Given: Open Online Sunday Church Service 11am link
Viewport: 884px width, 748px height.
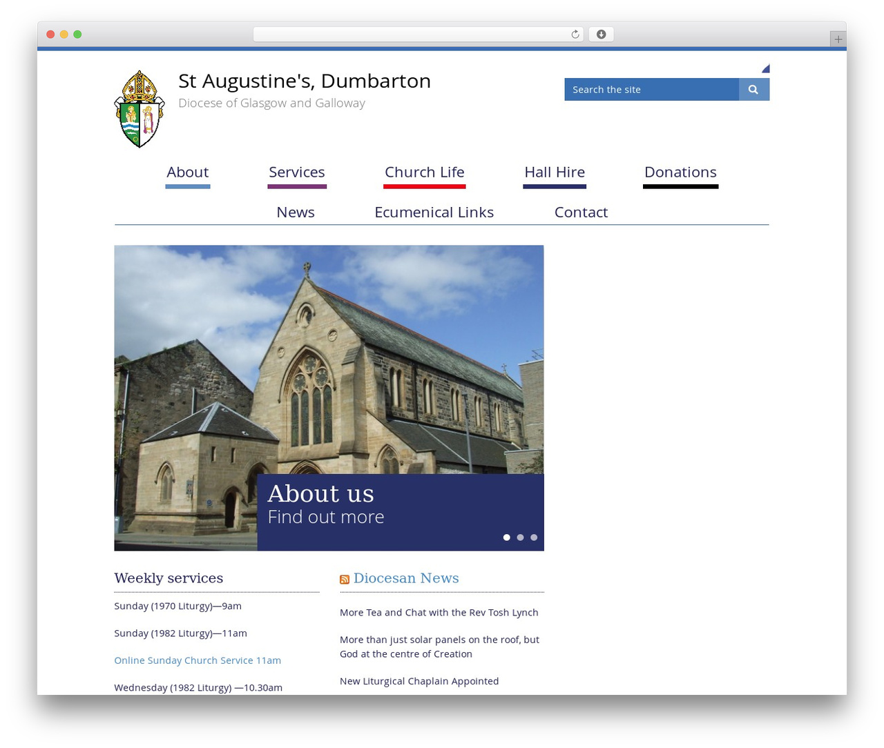Looking at the screenshot, I should pos(198,660).
